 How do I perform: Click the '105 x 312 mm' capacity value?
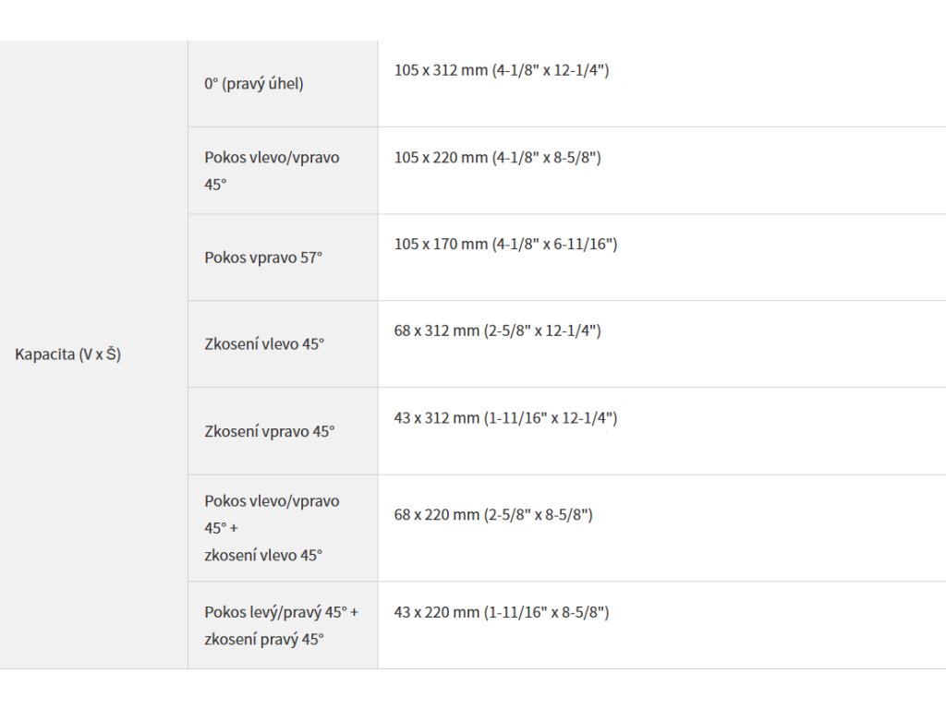point(441,71)
